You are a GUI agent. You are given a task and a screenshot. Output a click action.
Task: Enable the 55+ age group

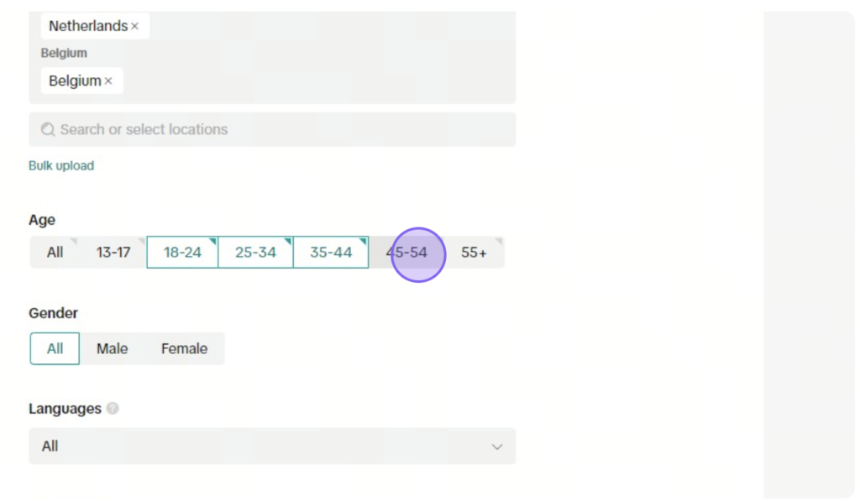(x=474, y=252)
